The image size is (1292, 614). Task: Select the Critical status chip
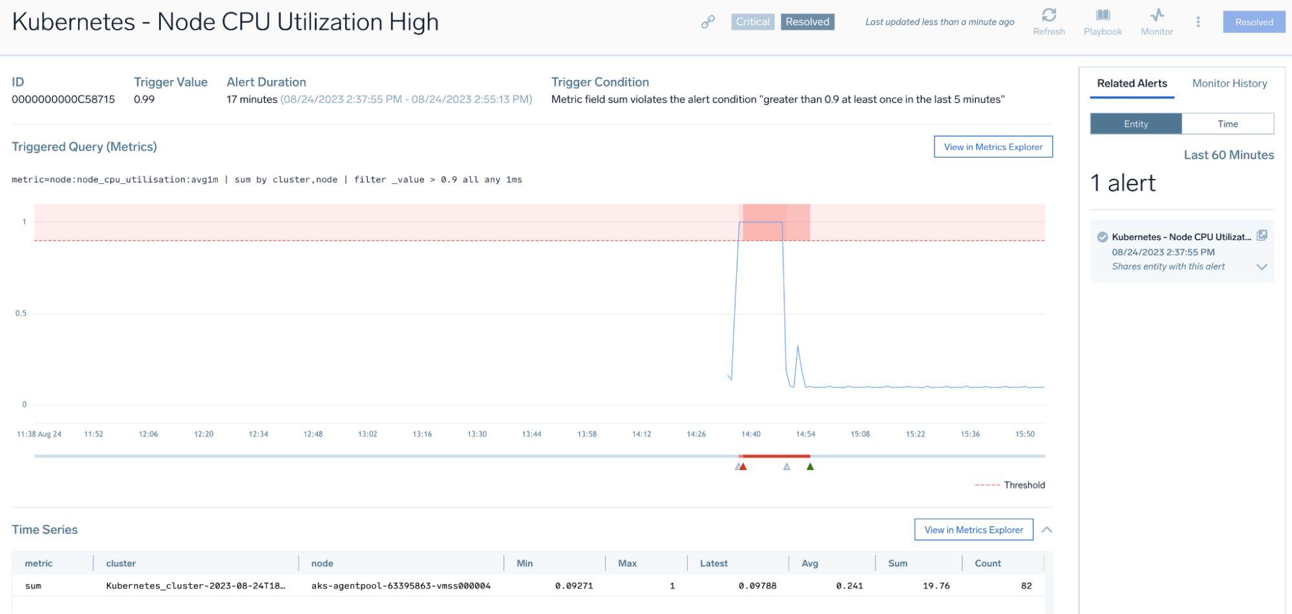click(752, 21)
